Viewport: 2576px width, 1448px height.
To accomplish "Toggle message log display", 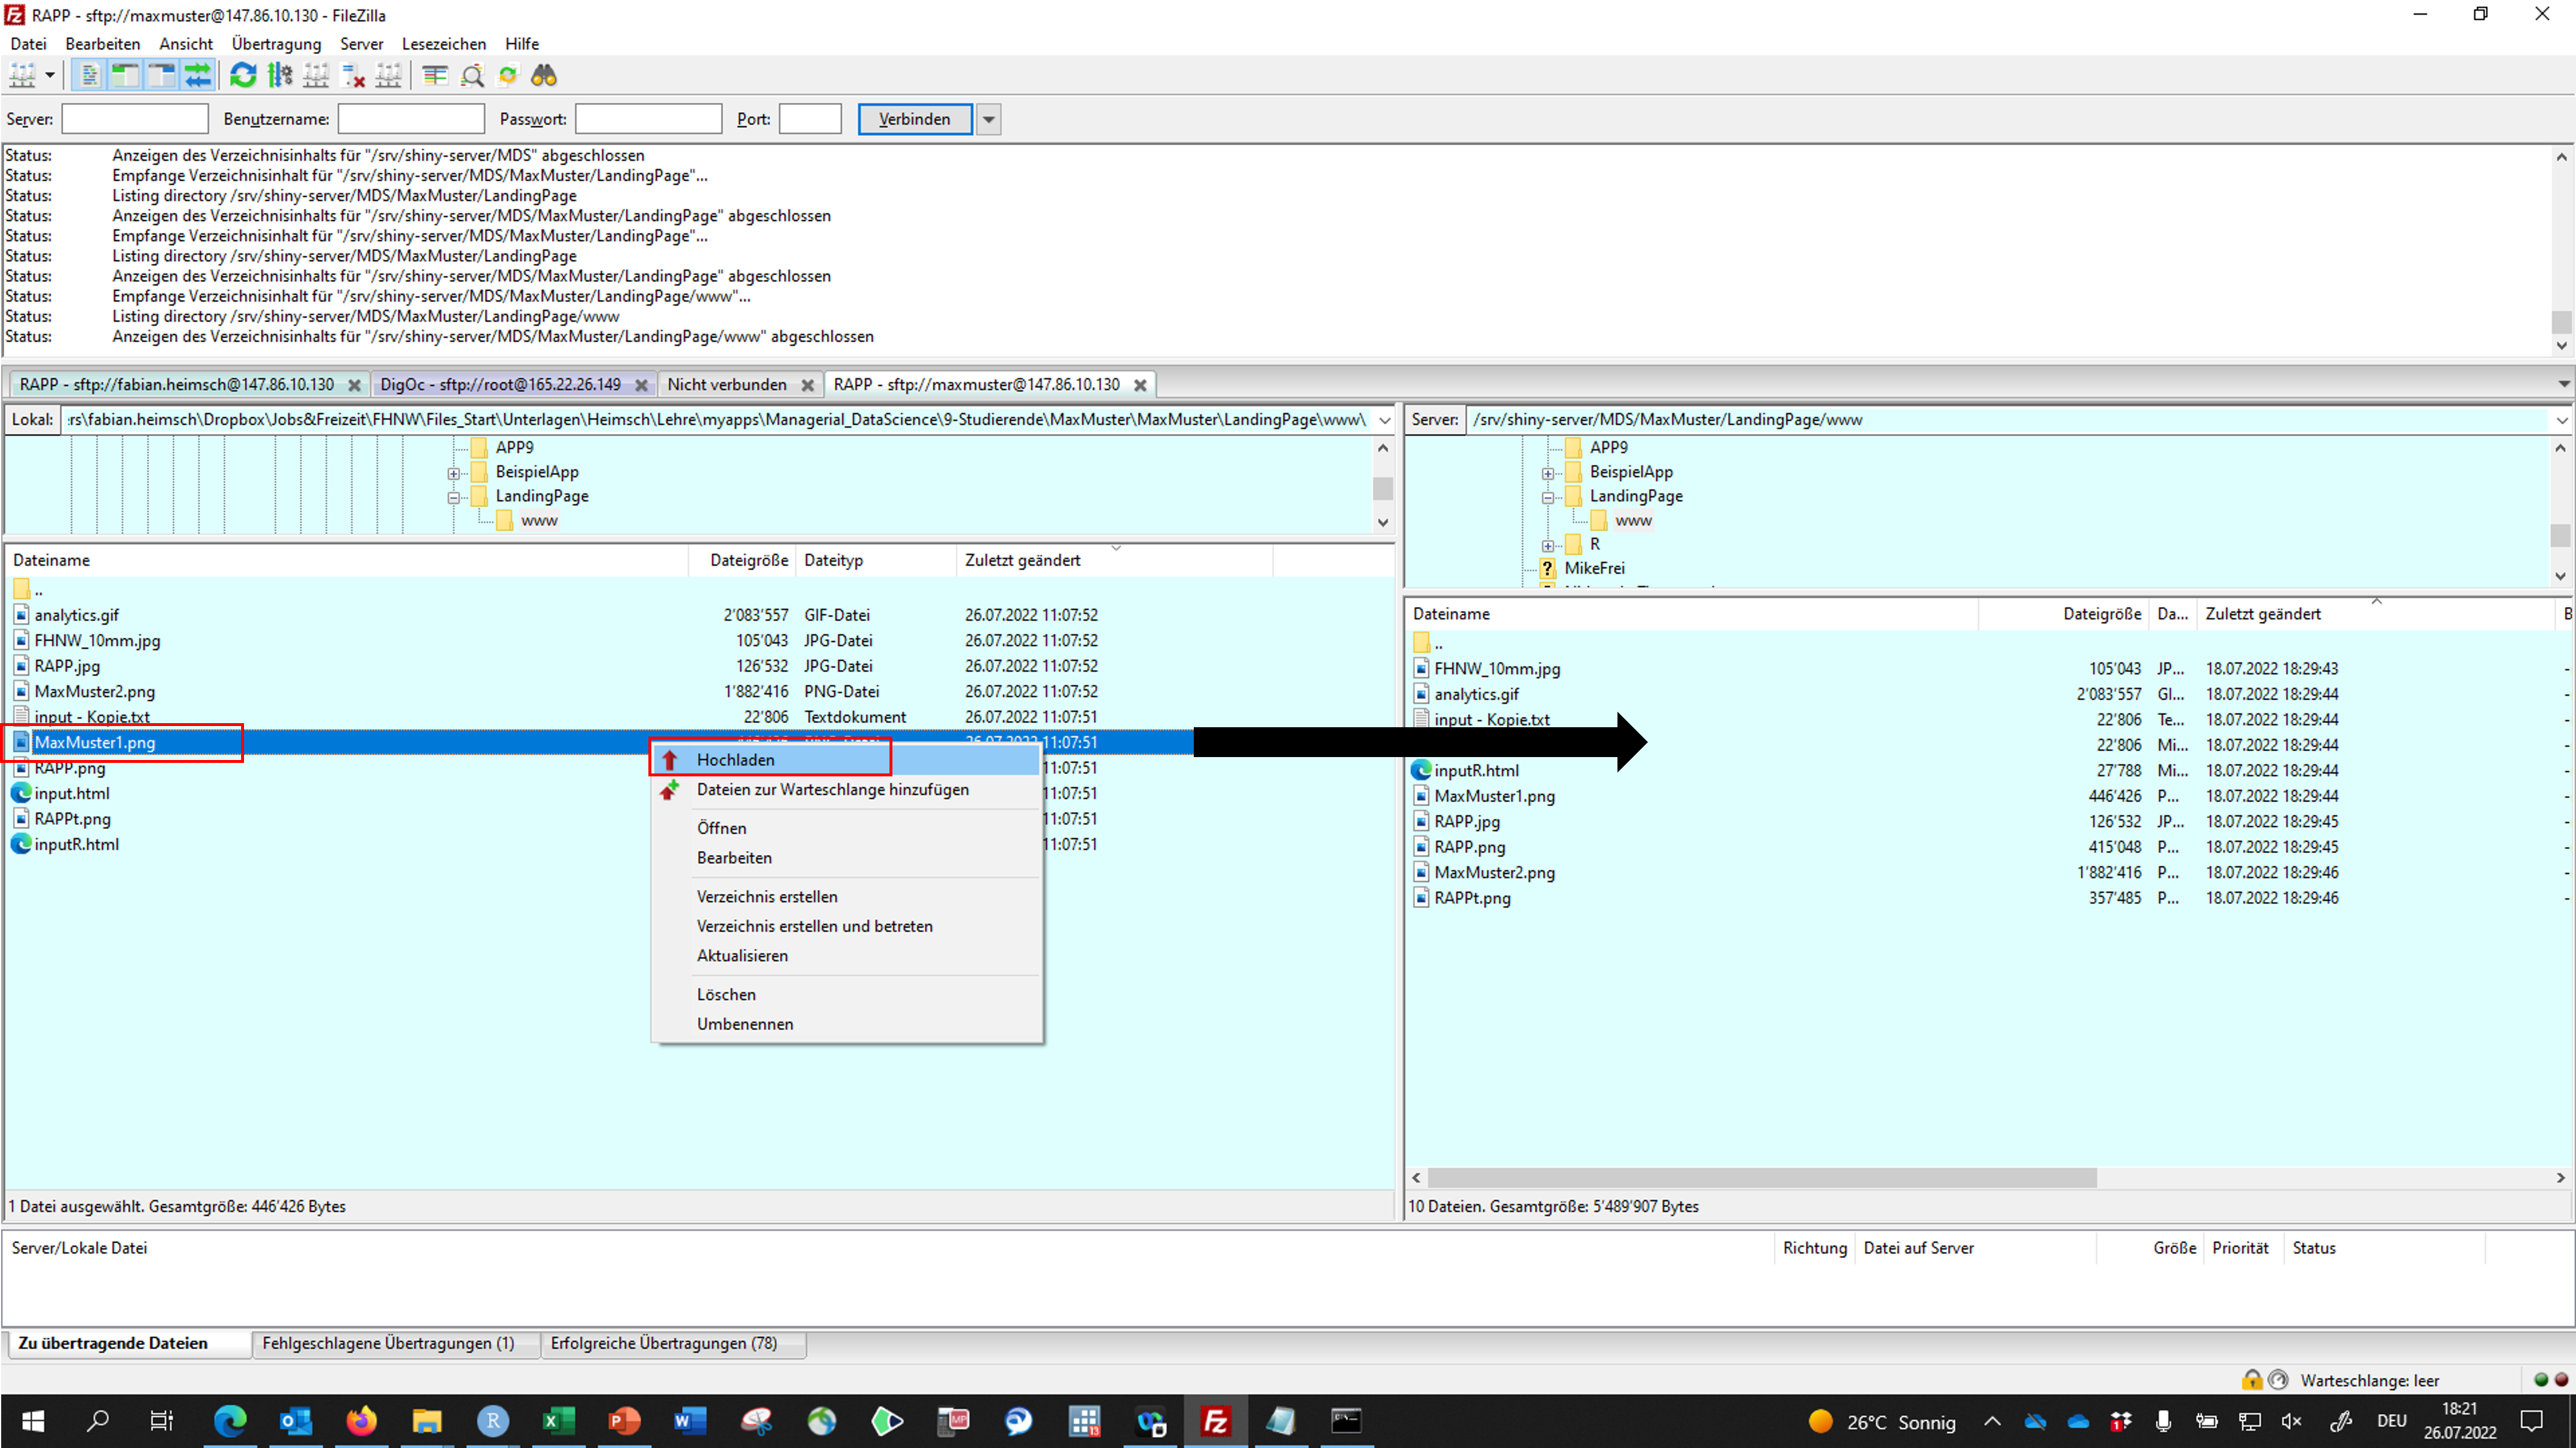I will tap(89, 75).
